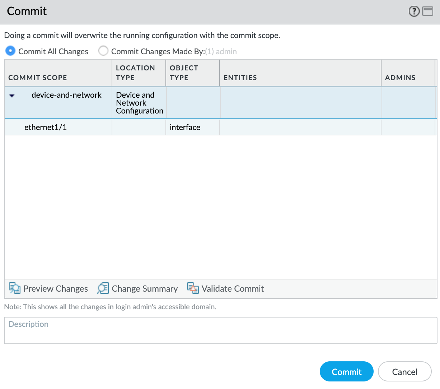This screenshot has height=389, width=440.
Task: Click the interface object type cell
Action: tap(185, 128)
